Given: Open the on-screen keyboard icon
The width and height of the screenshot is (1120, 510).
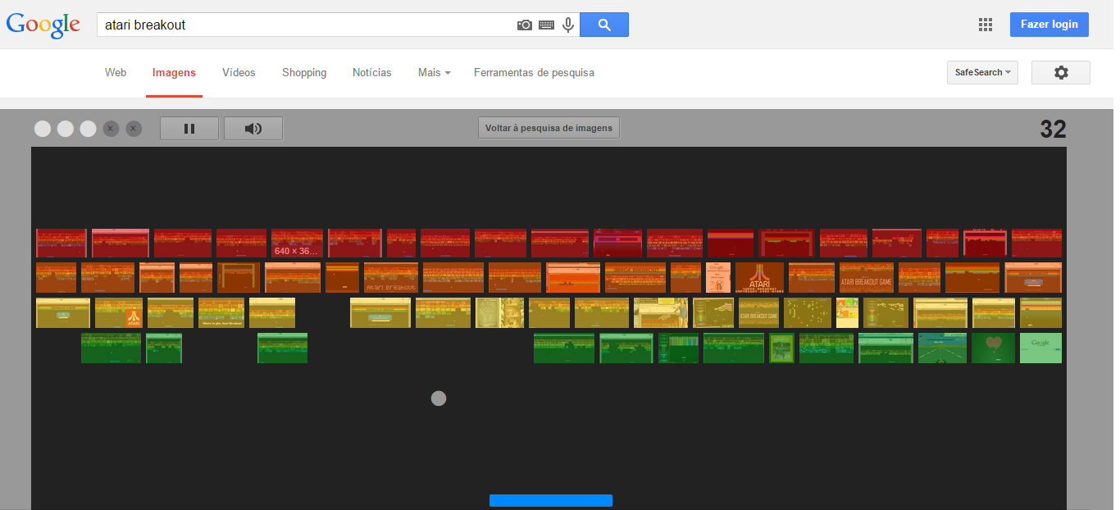Looking at the screenshot, I should (546, 25).
